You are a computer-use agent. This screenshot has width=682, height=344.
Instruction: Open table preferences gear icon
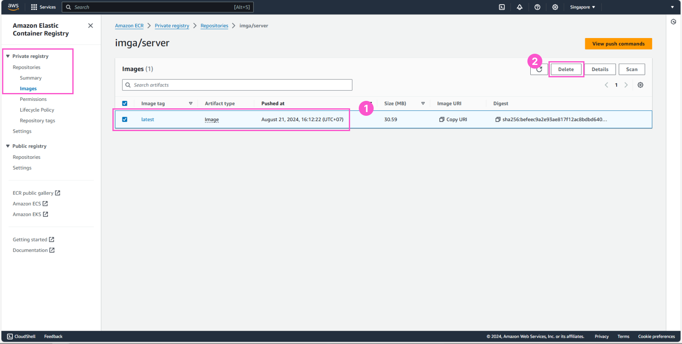click(640, 85)
